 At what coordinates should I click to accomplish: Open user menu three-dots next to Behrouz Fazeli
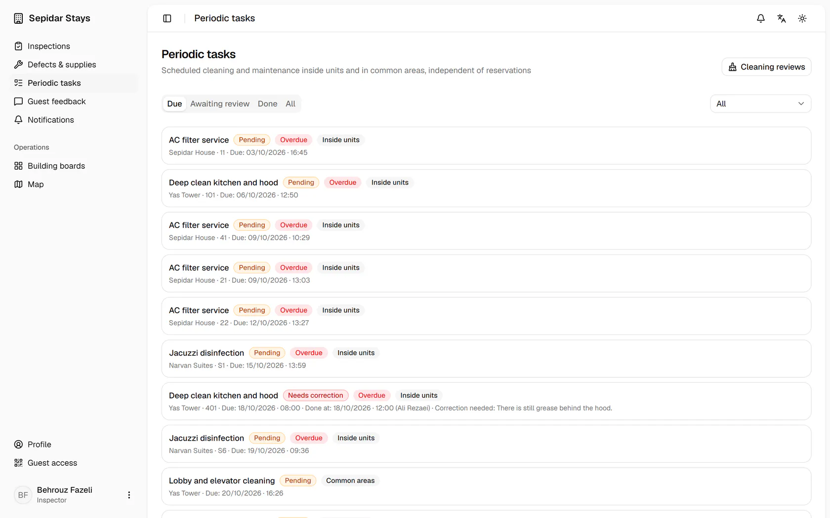[x=129, y=495]
